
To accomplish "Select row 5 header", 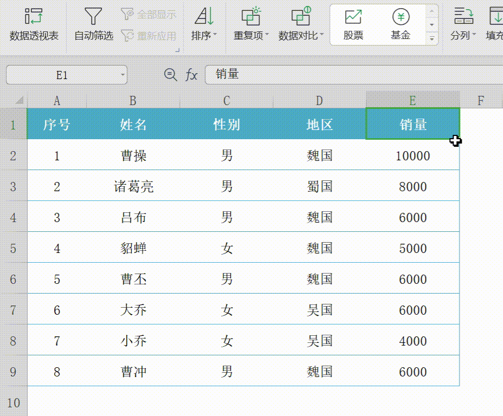I will tap(14, 248).
